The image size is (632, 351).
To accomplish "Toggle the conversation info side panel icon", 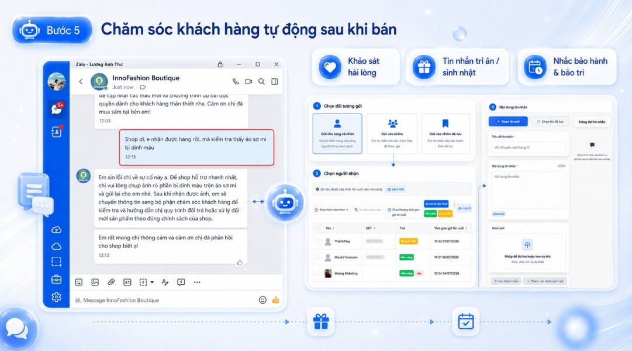I will point(274,81).
